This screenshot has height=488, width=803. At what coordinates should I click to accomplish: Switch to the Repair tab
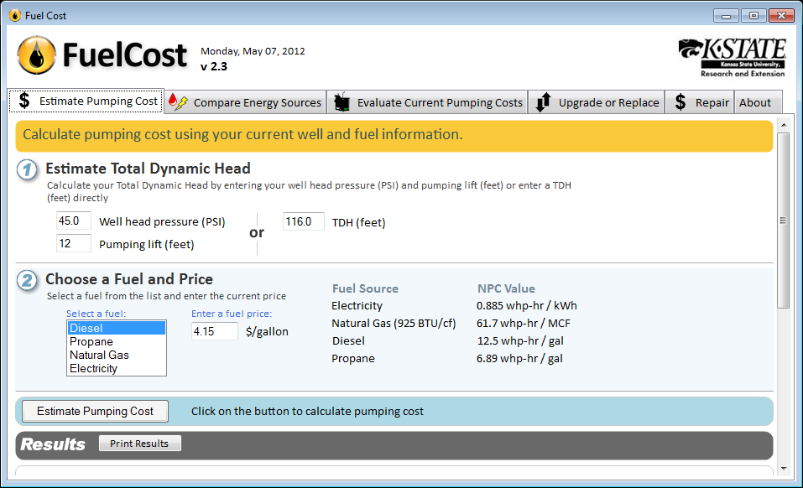coord(700,102)
